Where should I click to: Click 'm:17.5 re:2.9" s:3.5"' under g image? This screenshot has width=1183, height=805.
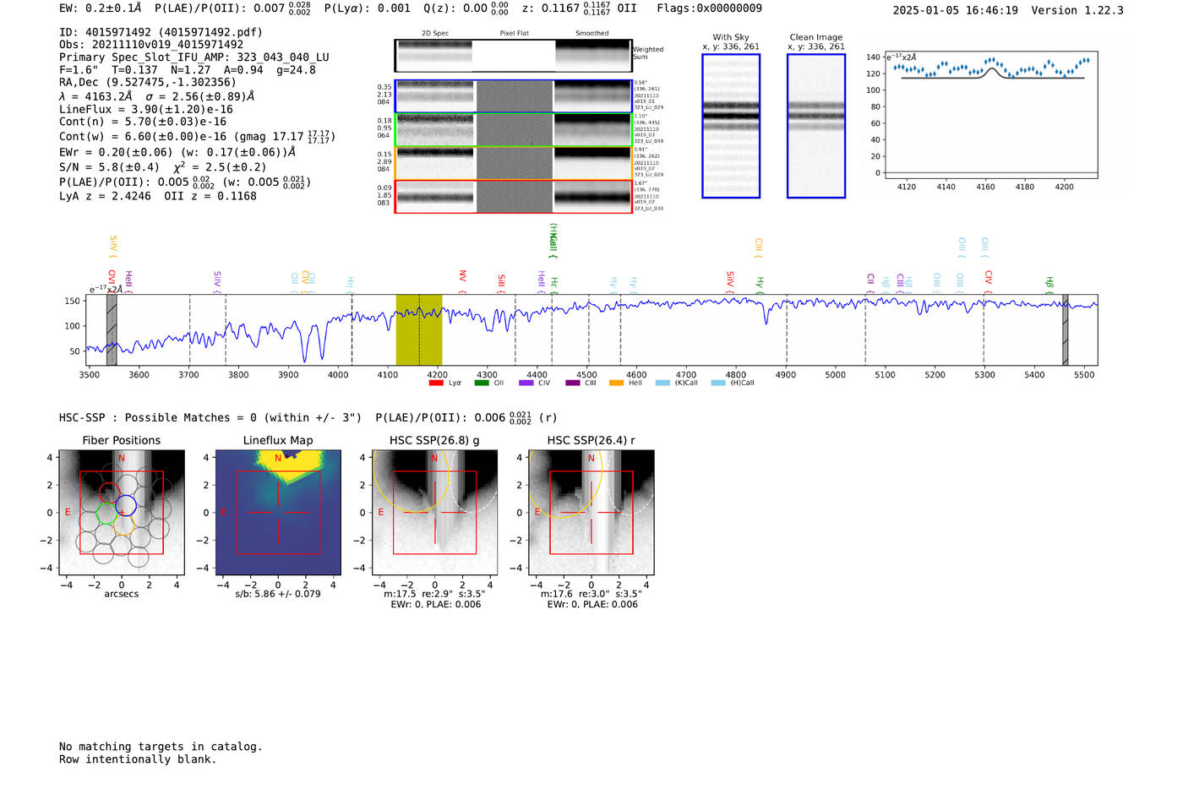click(x=435, y=594)
